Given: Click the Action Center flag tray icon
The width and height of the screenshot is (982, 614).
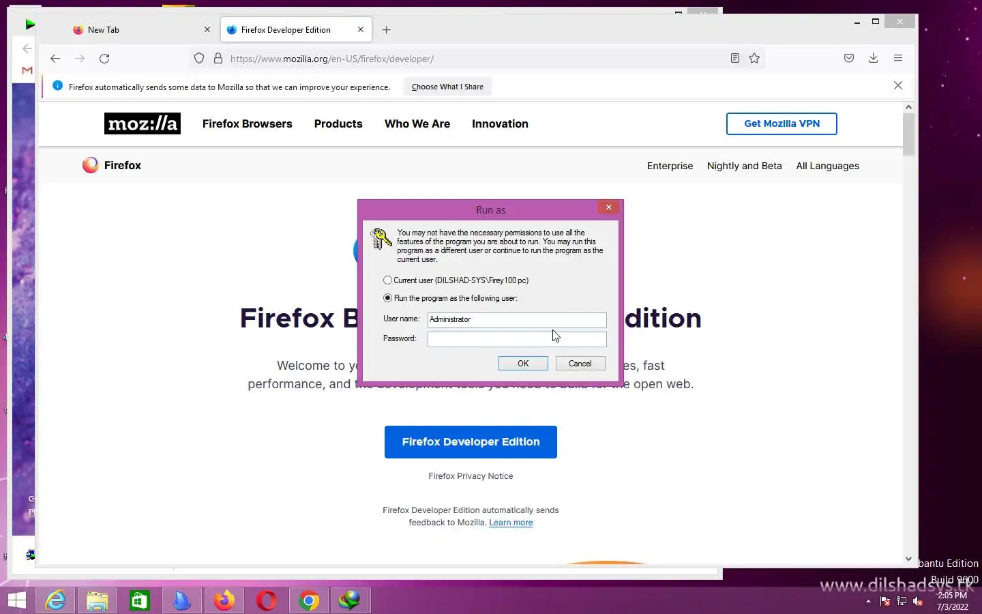Looking at the screenshot, I should pos(885,602).
